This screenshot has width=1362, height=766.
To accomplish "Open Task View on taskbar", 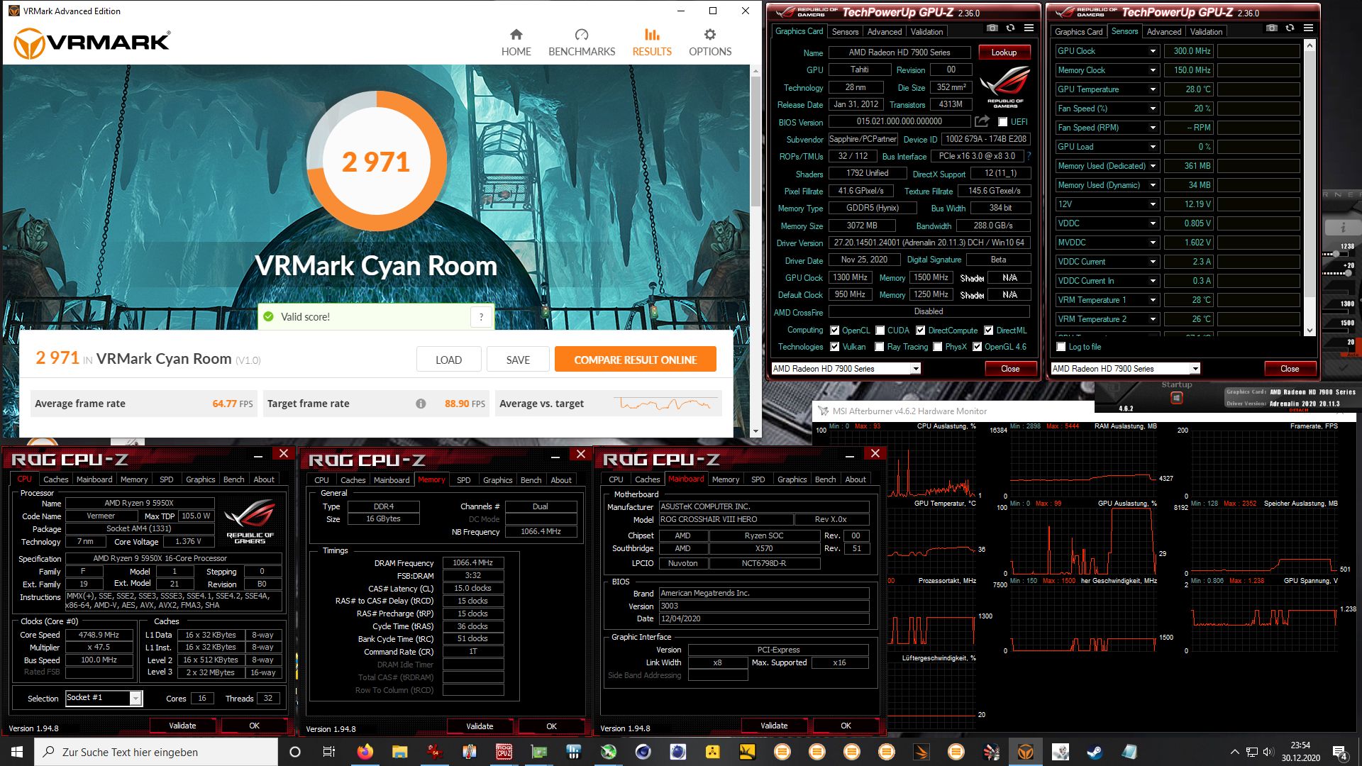I will pos(329,752).
